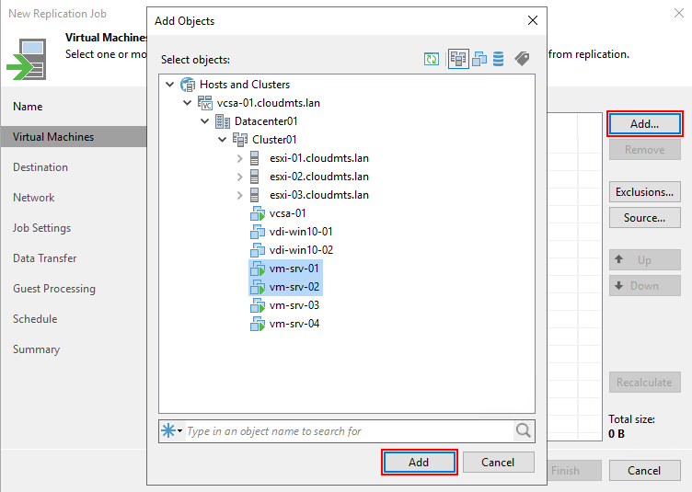This screenshot has width=692, height=492.
Task: Expand the esxi-01.cloudmts.lan host
Action: [240, 158]
